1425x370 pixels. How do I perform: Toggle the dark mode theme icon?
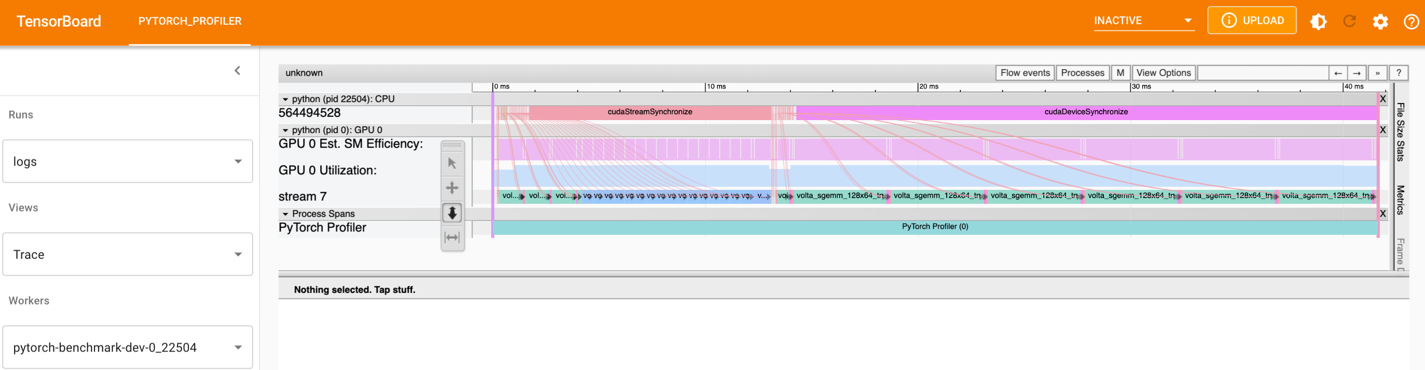click(x=1318, y=21)
